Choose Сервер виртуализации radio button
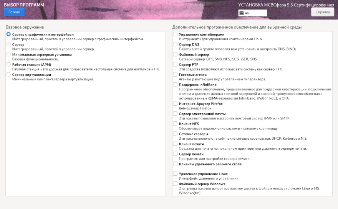338x209 pixels. click(x=8, y=75)
